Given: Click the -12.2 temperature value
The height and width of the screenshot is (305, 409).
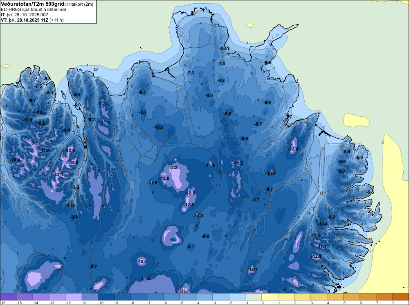Looking at the screenshot, I should tap(173, 168).
